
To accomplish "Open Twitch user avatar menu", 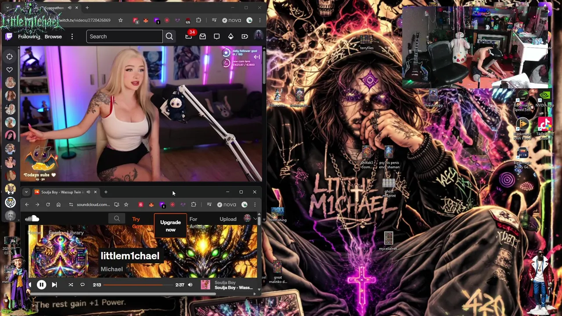I will pos(258,36).
